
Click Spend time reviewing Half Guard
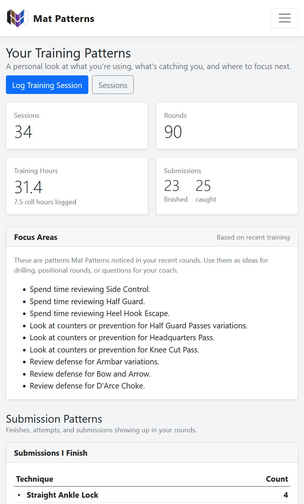tap(87, 301)
